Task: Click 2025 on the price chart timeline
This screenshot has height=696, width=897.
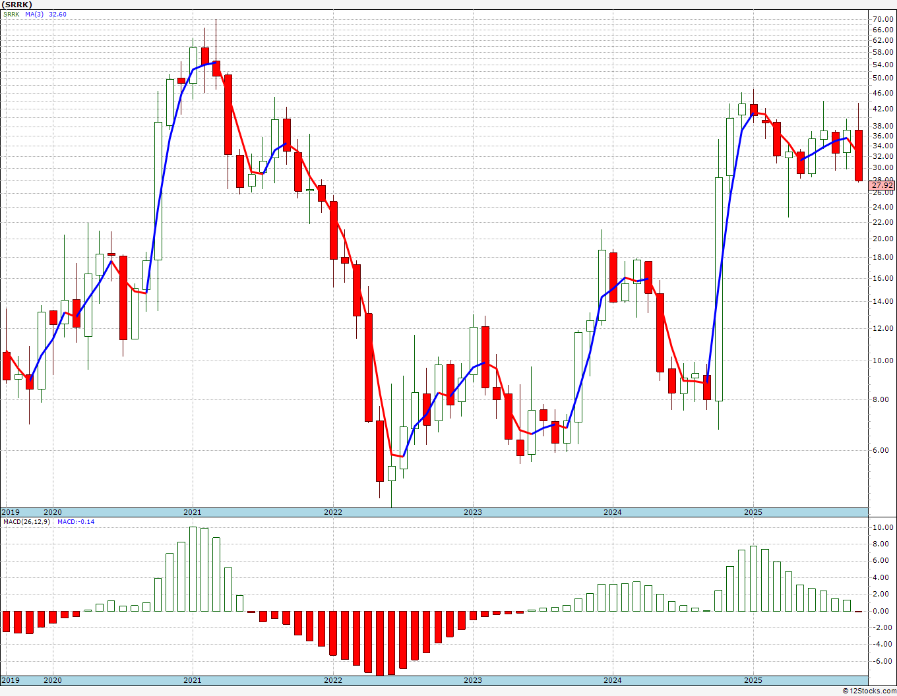Action: [753, 512]
